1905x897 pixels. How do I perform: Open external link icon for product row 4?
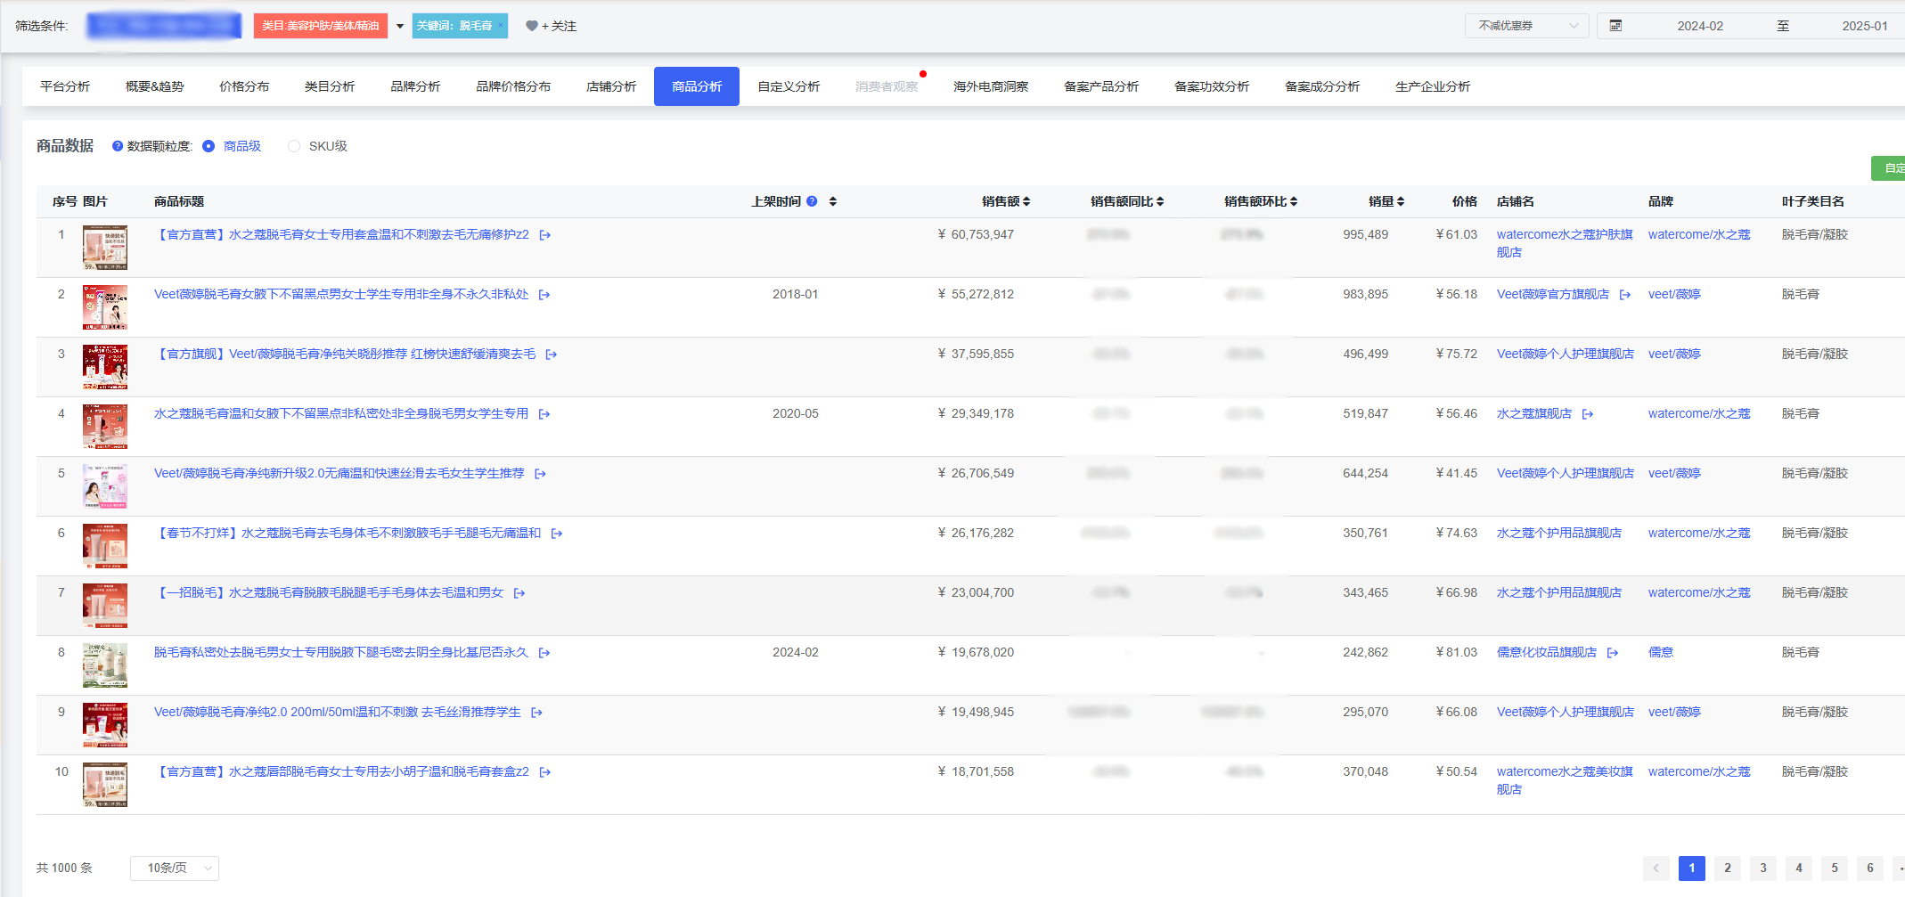[x=544, y=414]
